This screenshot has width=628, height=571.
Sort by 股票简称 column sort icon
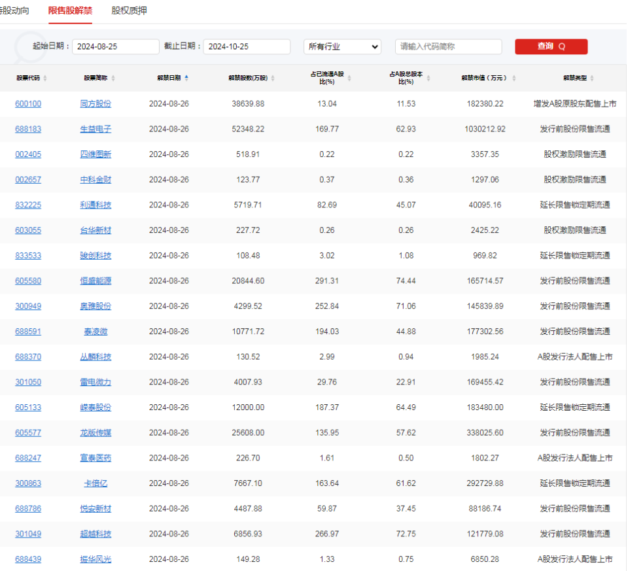coord(113,78)
